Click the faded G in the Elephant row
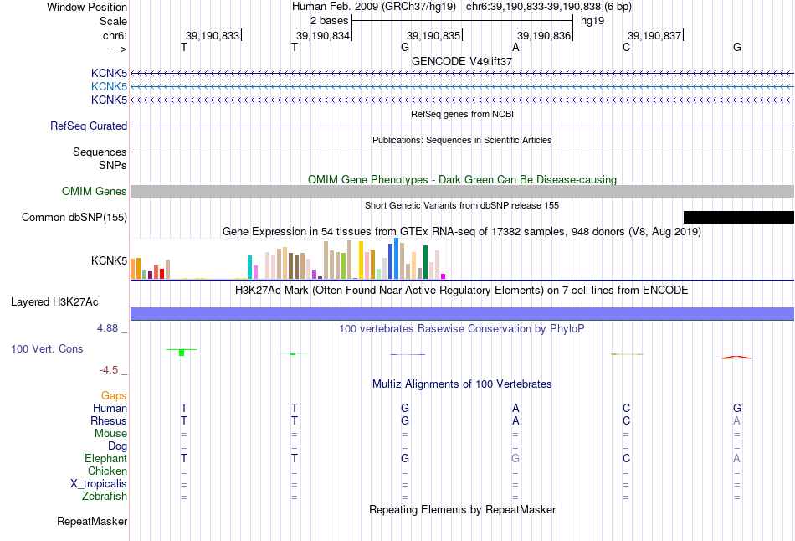The image size is (795, 541). tap(515, 459)
